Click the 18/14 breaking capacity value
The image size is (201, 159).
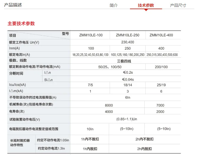point(128,85)
